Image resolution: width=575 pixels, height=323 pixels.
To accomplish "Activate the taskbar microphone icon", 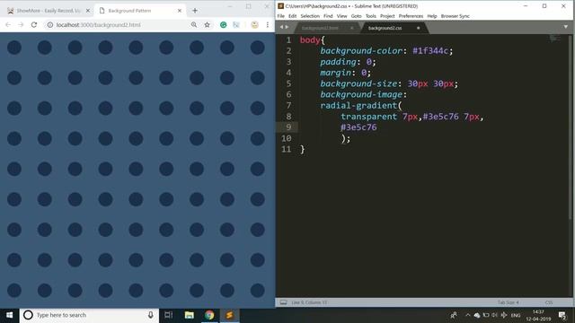I will coord(150,315).
